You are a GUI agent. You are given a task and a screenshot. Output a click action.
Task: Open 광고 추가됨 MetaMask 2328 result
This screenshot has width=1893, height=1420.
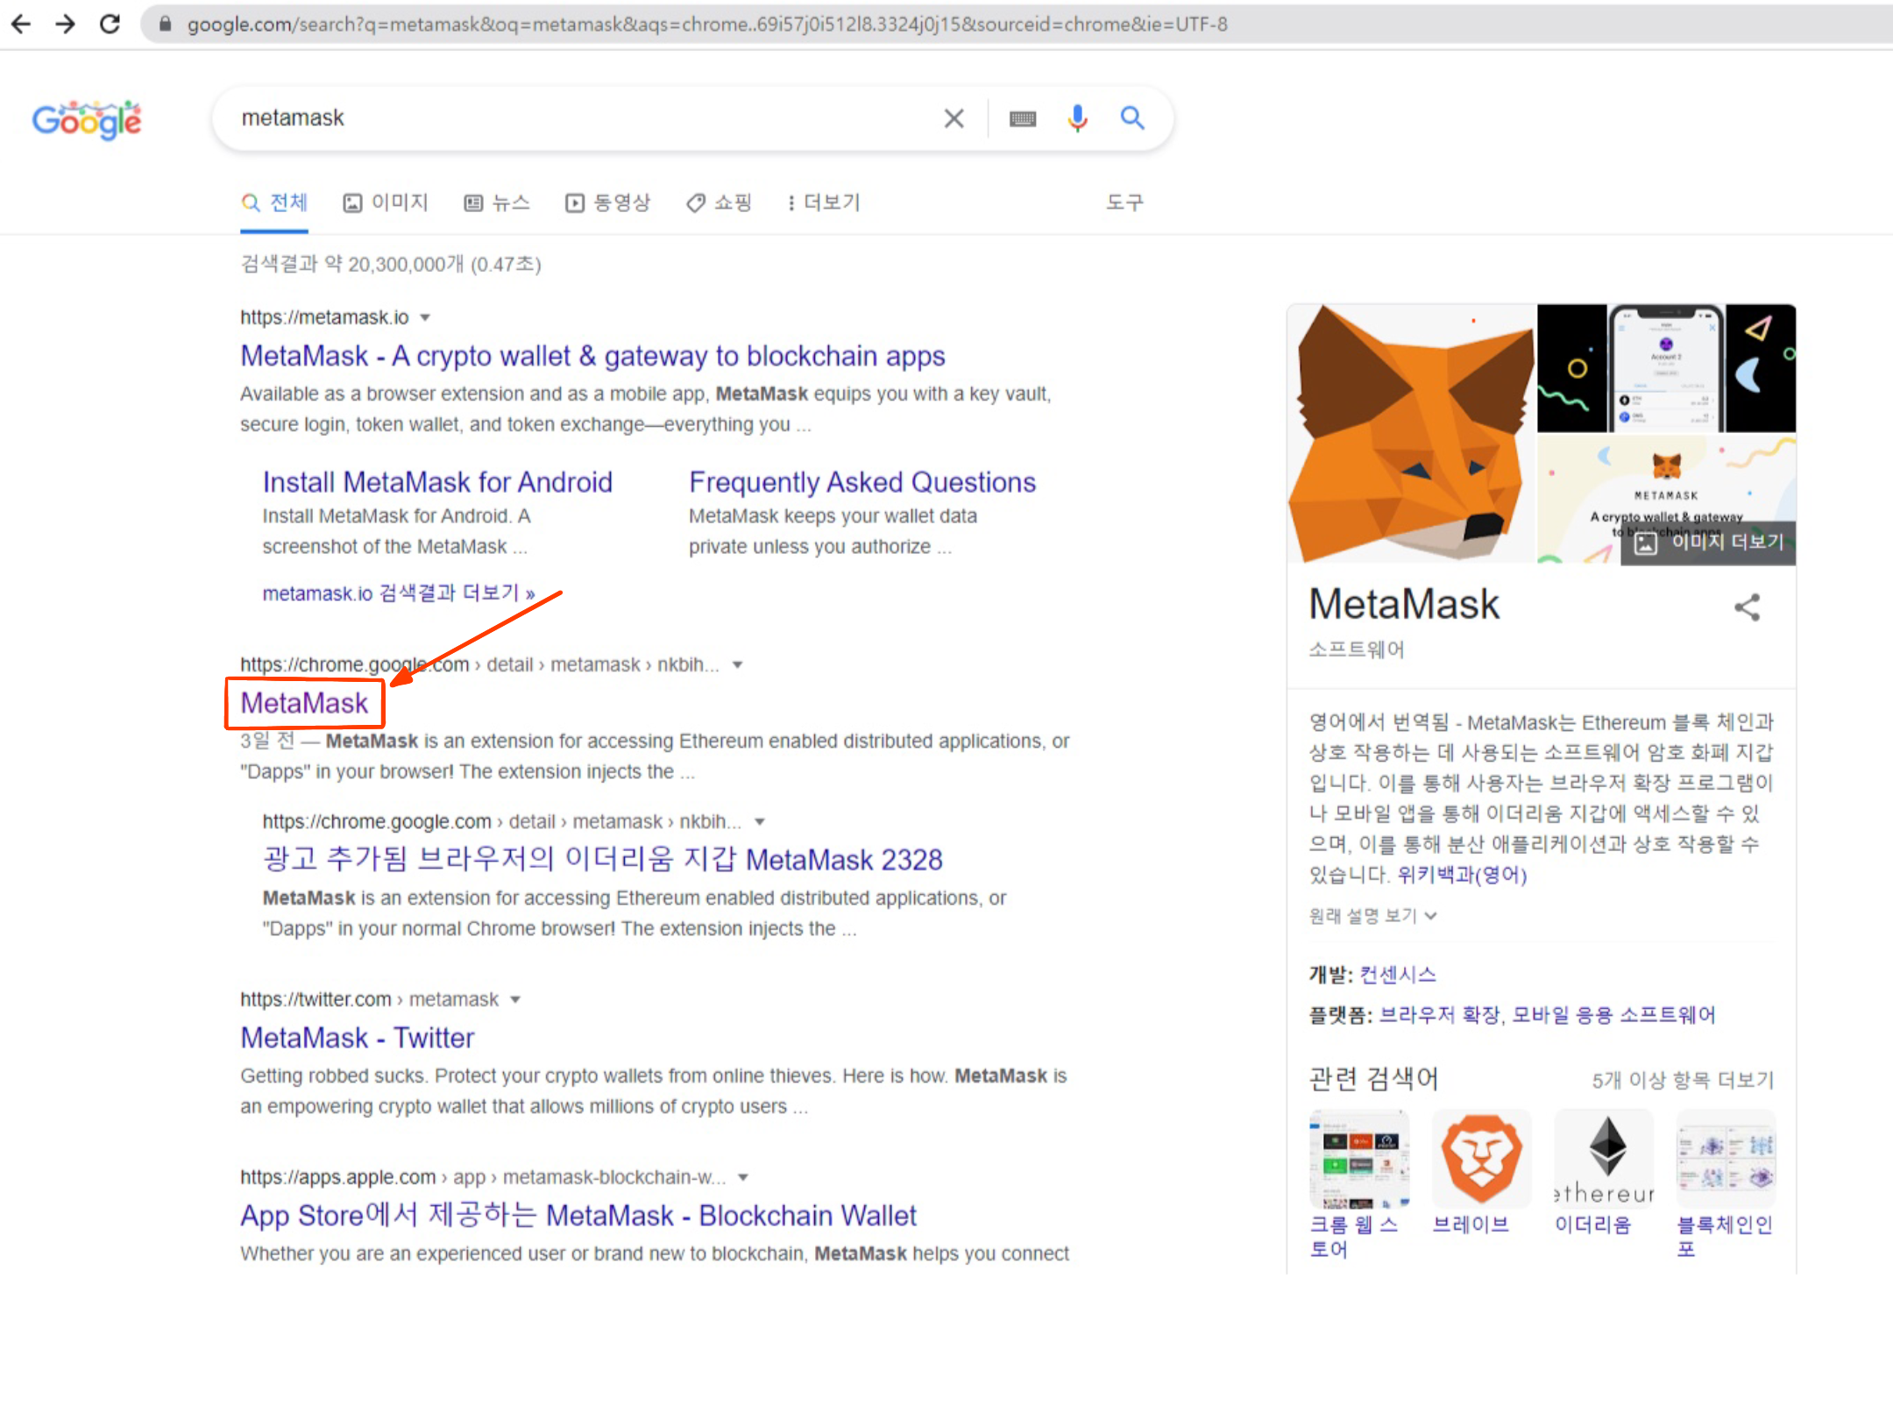tap(603, 859)
